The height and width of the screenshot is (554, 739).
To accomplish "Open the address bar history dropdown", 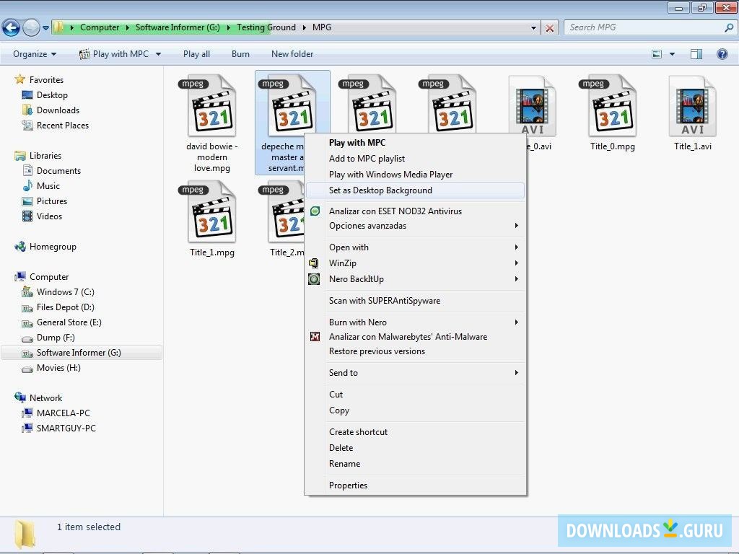I will [533, 28].
